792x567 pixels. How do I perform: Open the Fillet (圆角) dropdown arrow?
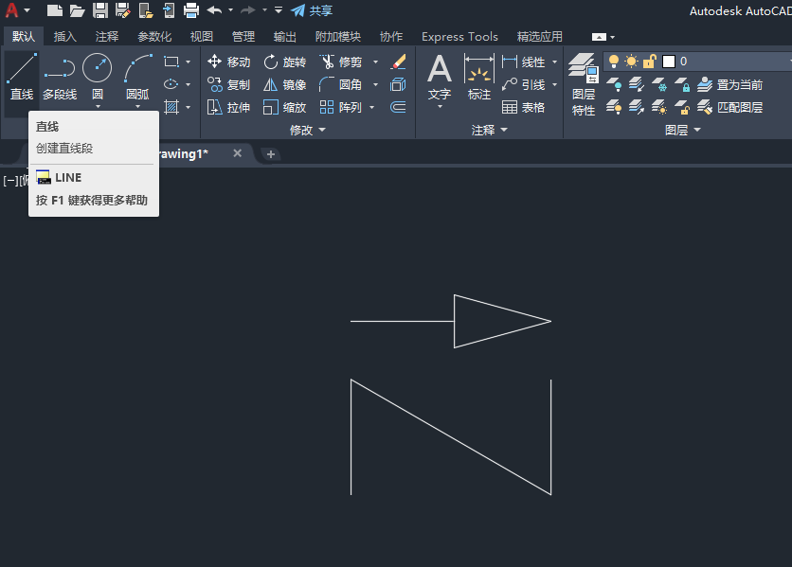point(375,85)
